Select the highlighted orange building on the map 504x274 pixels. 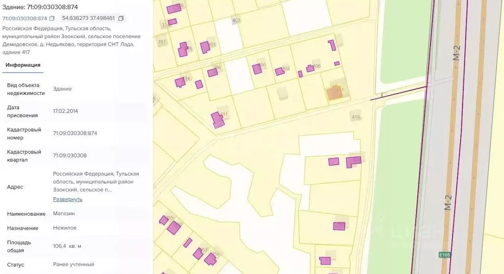[335, 93]
